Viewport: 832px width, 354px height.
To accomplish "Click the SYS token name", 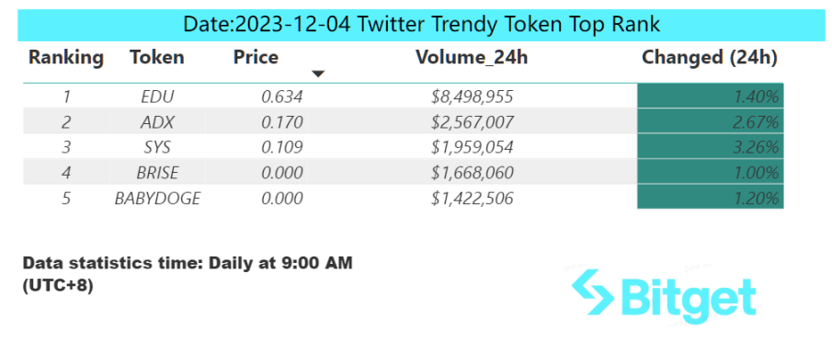I will click(x=157, y=147).
